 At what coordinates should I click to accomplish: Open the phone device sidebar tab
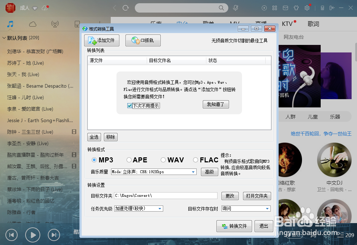tap(77, 24)
